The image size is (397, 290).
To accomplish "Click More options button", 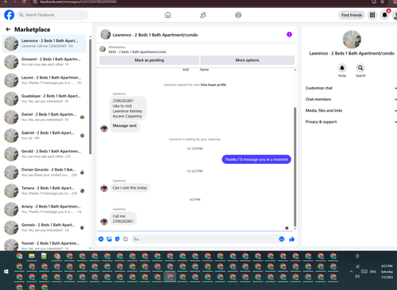I will pyautogui.click(x=248, y=60).
